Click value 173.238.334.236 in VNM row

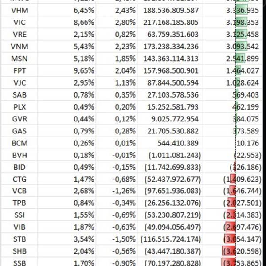point(171,46)
